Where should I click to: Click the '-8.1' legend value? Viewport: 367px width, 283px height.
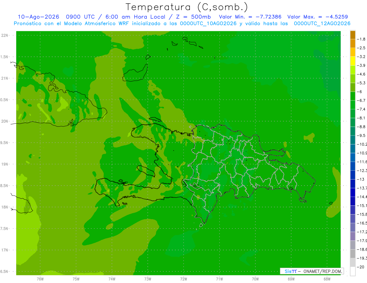pos(361,118)
